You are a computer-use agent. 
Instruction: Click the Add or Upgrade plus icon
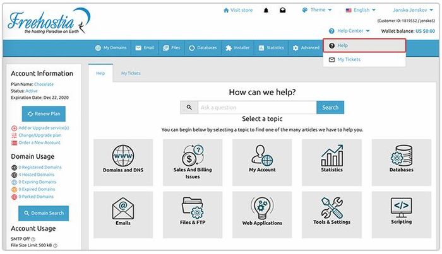[14, 129]
